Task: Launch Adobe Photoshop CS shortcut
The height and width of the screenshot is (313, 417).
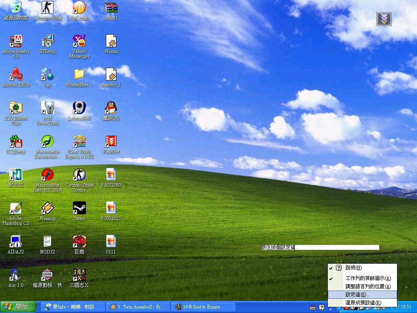Action: (16, 214)
